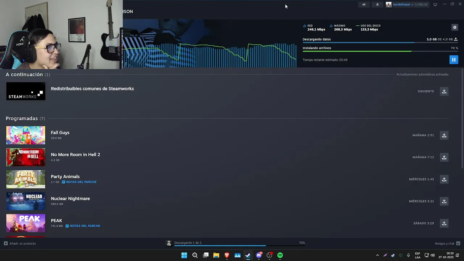The height and width of the screenshot is (261, 464).
Task: Open Party Animals game thumbnail
Action: click(x=26, y=179)
